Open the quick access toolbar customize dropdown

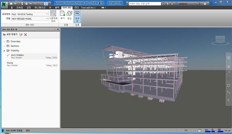tap(49, 4)
